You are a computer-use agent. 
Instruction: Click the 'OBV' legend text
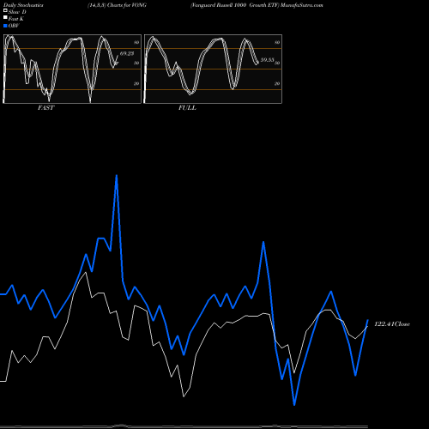(x=14, y=26)
